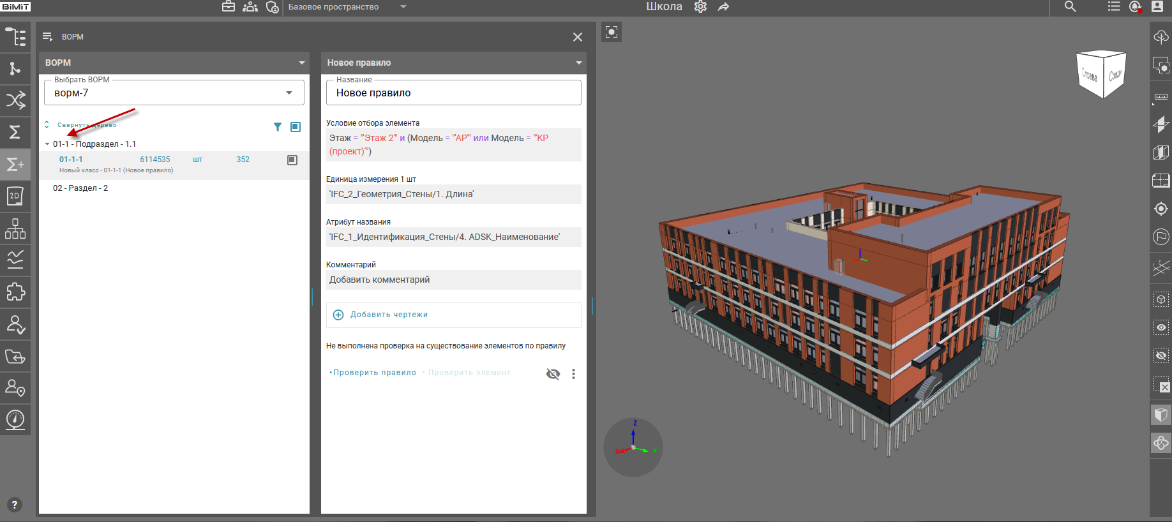
Task: Open the three-dot rule options menu
Action: [573, 374]
